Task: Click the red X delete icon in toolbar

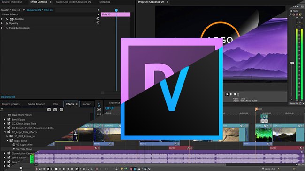Action: coord(97,169)
